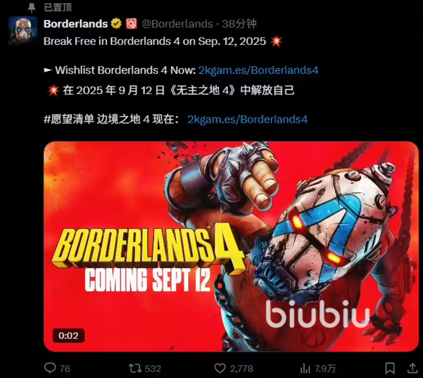Reply using the comment bubble icon
423x378 pixels.
(x=50, y=368)
